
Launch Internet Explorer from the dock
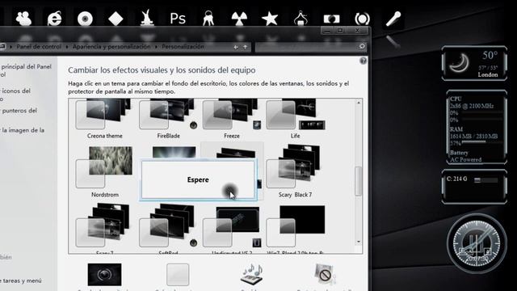pyautogui.click(x=54, y=19)
